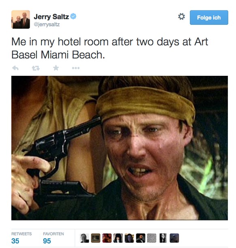Open the red-toned third avatar
236x248 pixels.
click(107, 238)
